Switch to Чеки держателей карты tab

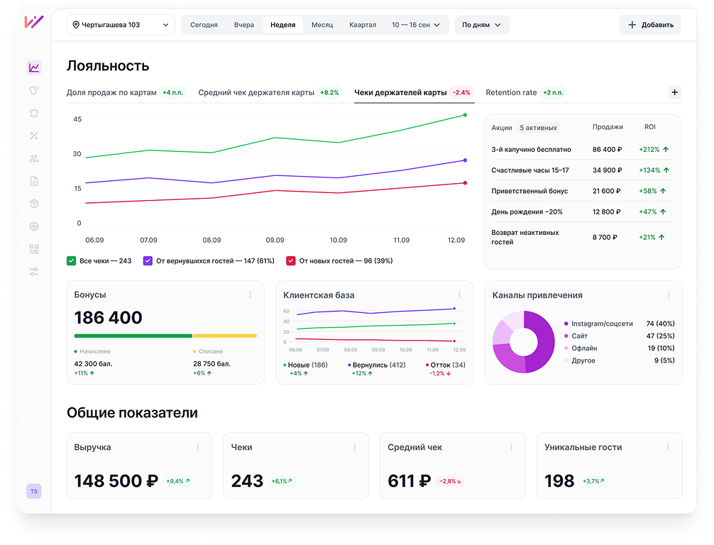(414, 92)
